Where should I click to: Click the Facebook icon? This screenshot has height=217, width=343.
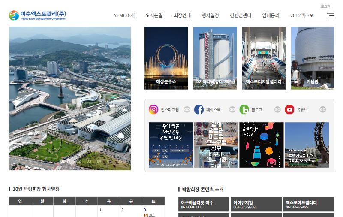(x=199, y=109)
